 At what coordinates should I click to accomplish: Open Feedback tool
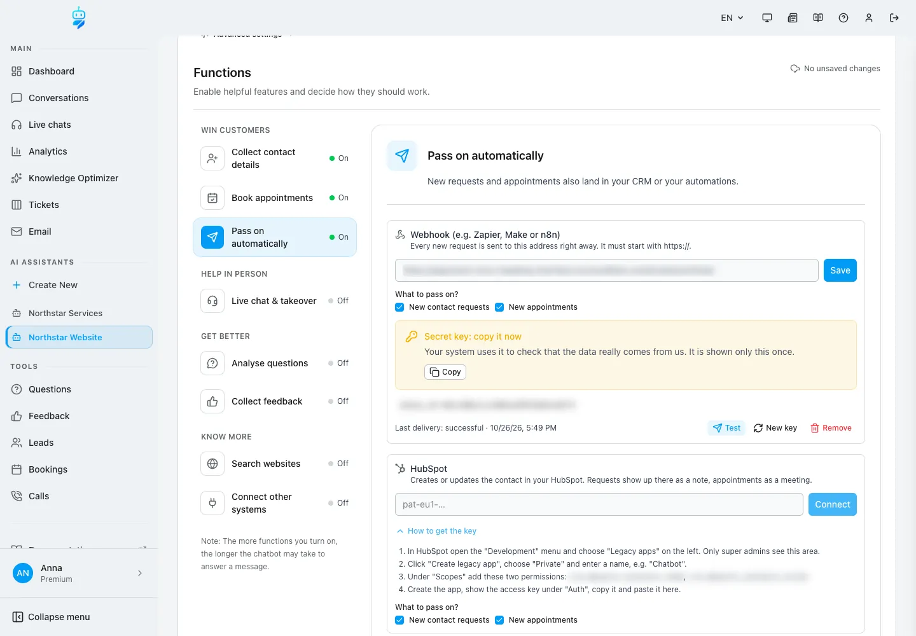pos(79,416)
